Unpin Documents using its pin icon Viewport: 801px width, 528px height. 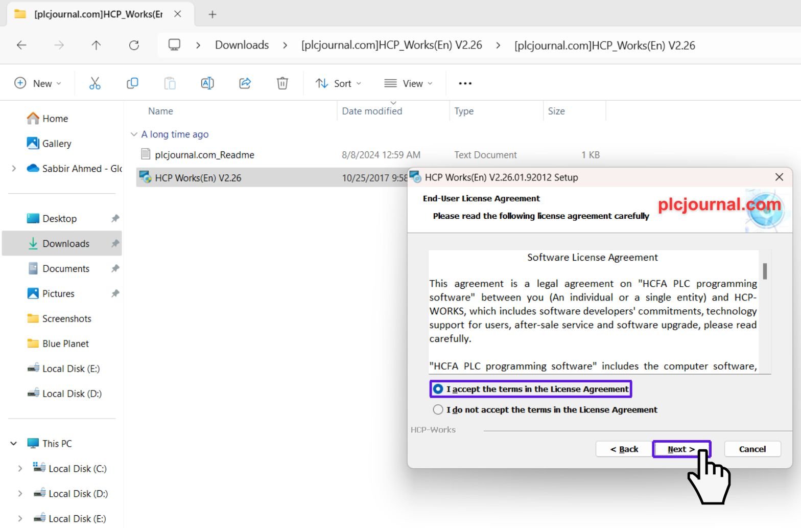(115, 269)
